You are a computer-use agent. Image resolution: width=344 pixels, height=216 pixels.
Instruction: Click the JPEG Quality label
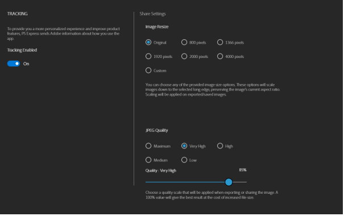click(156, 130)
